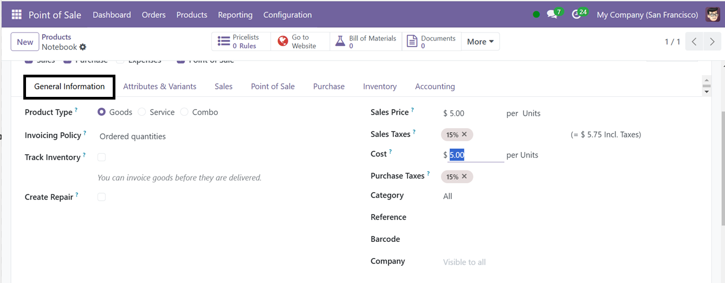Image resolution: width=725 pixels, height=283 pixels.
Task: Click the green online status dot
Action: (536, 15)
